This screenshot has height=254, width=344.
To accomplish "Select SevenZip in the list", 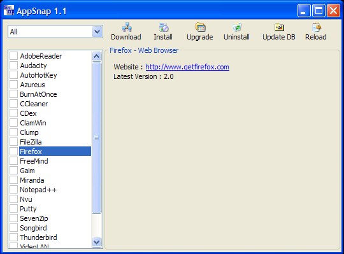I will [x=34, y=218].
